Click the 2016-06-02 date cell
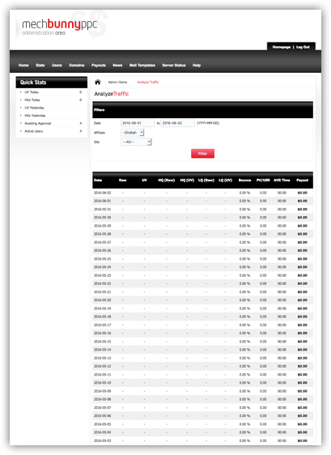The width and height of the screenshot is (331, 455). (103, 193)
